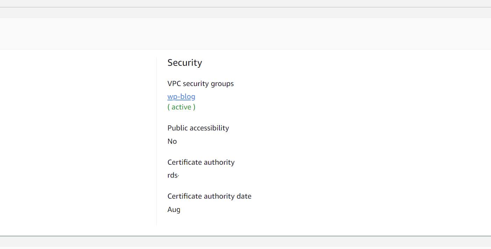Viewport: 491px width, 249px height.
Task: Click the gray bar at the very top
Action: (x=245, y=3)
